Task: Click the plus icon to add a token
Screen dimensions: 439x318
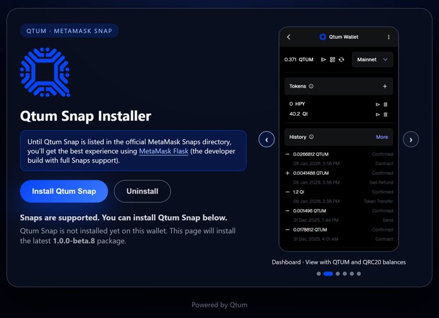Action: tap(385, 86)
